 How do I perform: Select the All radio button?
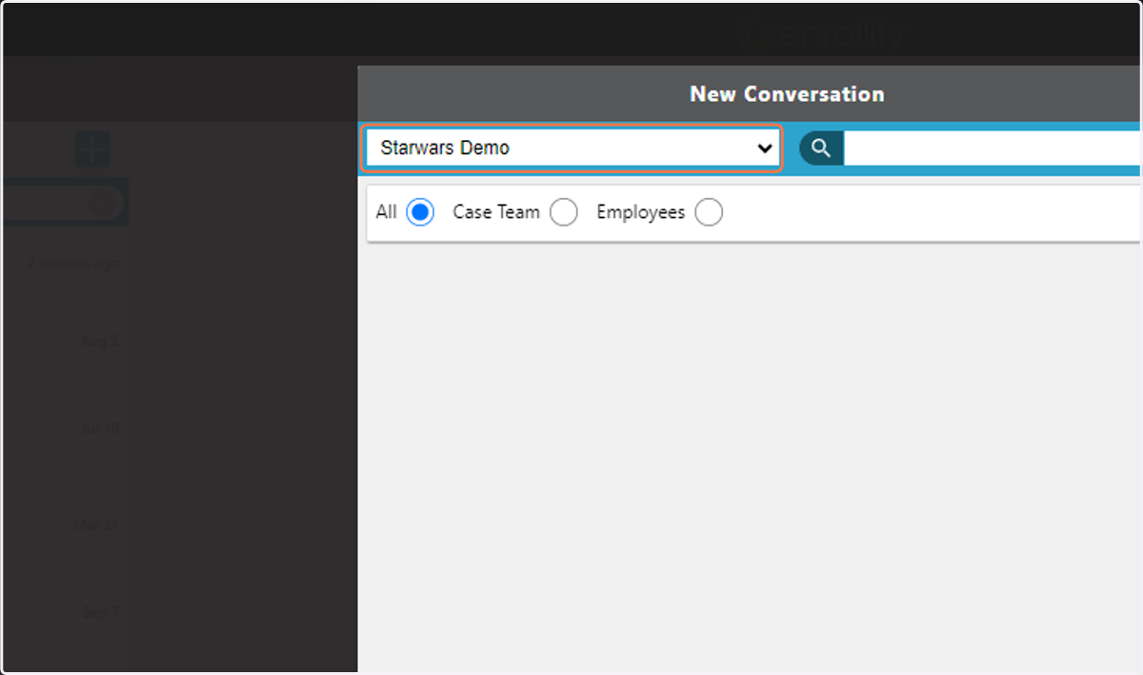(x=420, y=212)
